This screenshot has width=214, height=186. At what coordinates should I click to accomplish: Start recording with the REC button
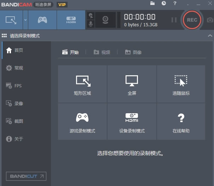[192, 20]
